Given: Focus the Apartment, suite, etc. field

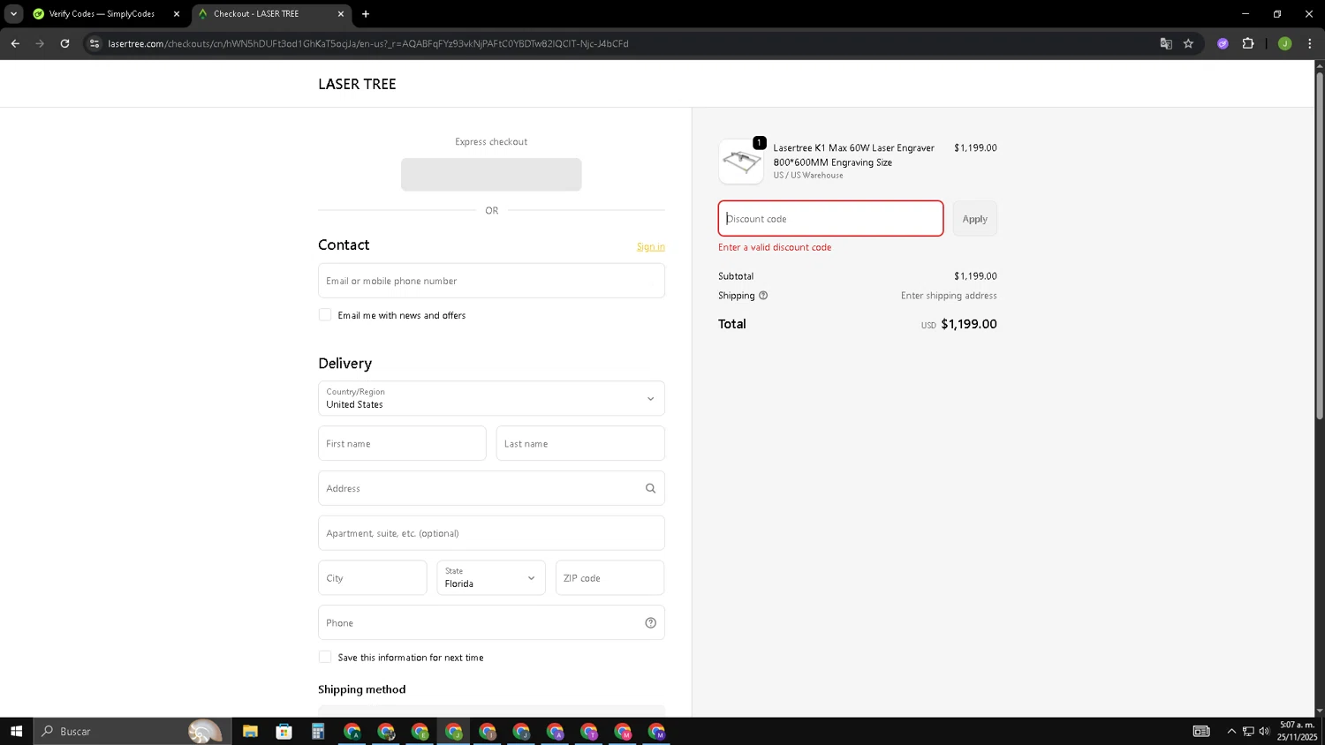Looking at the screenshot, I should tap(491, 533).
